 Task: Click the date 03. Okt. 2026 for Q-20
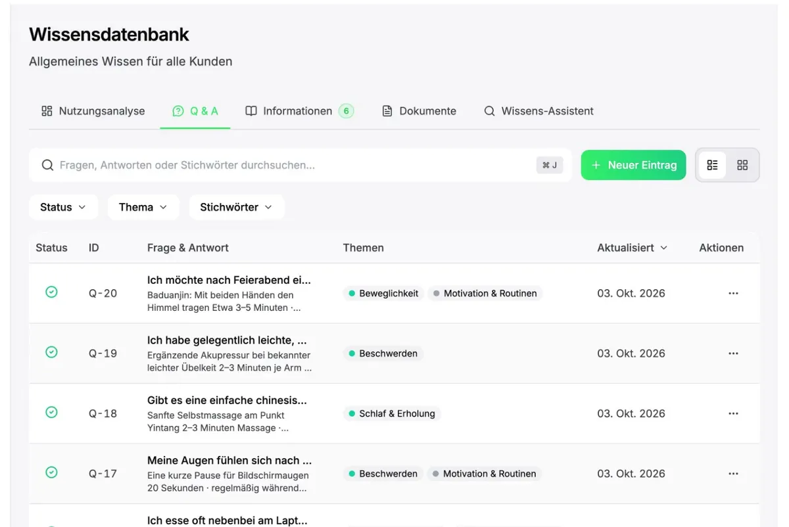pyautogui.click(x=631, y=293)
